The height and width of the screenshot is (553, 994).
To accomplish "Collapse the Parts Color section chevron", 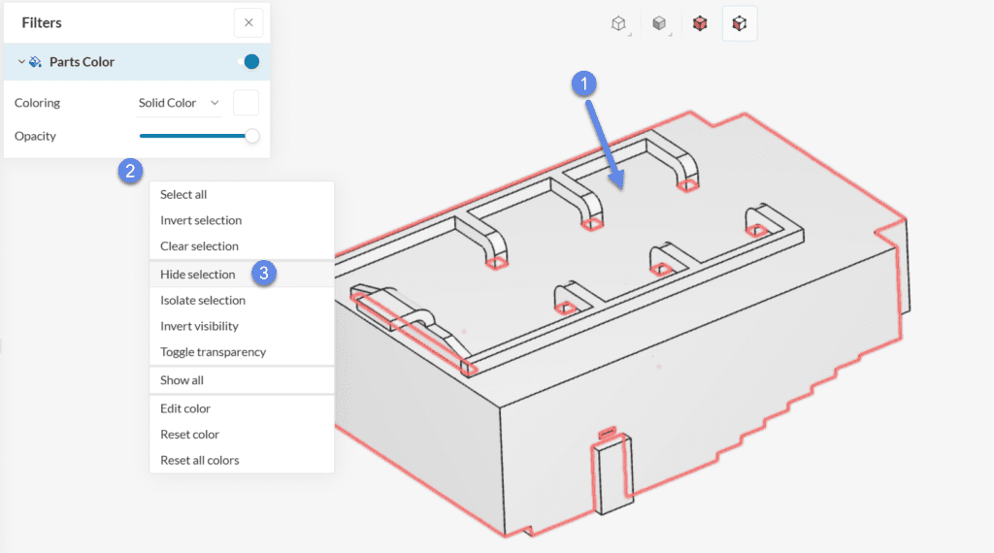I will tap(21, 62).
